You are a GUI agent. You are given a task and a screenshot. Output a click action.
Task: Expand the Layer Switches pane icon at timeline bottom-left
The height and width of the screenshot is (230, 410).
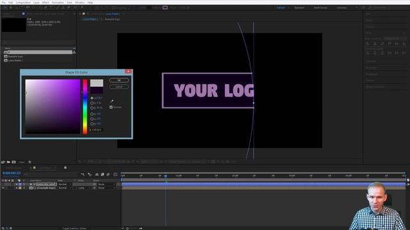3,228
